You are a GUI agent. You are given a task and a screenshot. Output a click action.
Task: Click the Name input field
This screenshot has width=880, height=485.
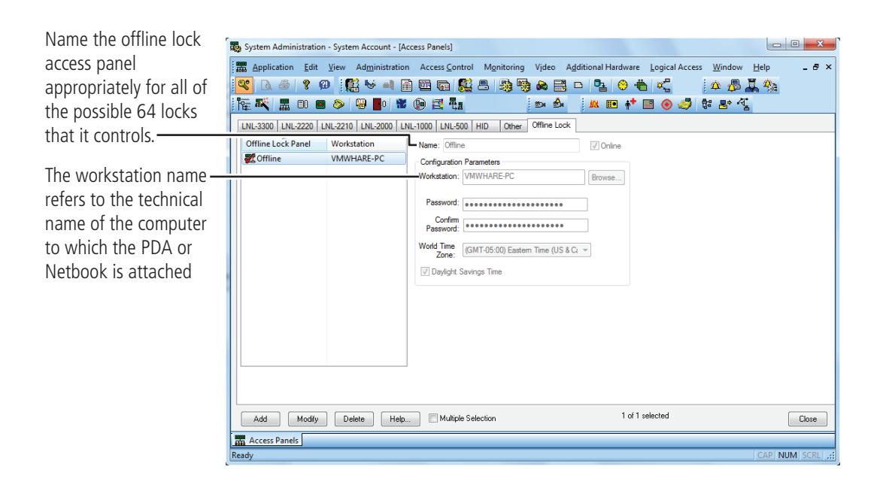pyautogui.click(x=511, y=145)
